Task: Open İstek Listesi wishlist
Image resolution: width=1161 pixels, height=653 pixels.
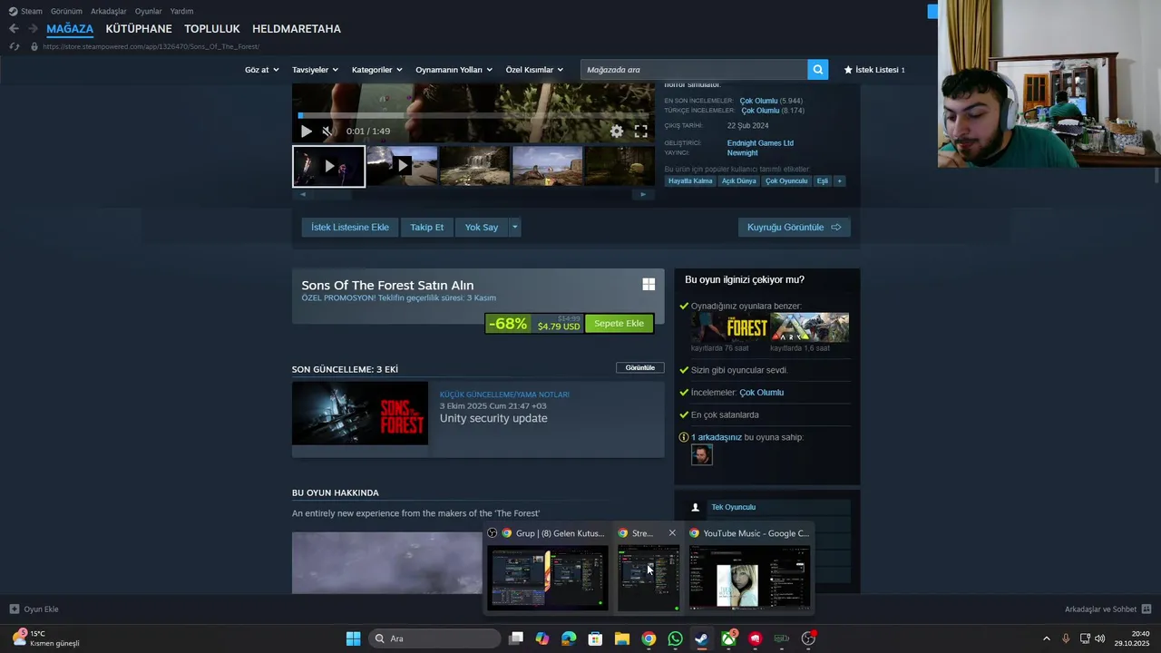Action: (x=874, y=70)
